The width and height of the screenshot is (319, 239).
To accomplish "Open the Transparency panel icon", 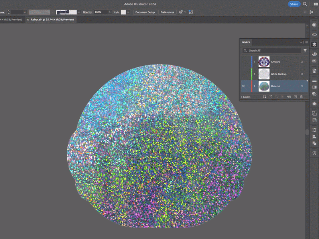I will point(314,94).
